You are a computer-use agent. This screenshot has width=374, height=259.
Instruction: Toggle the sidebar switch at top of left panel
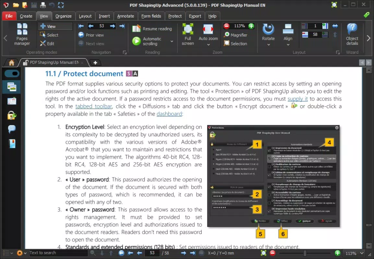click(x=12, y=73)
